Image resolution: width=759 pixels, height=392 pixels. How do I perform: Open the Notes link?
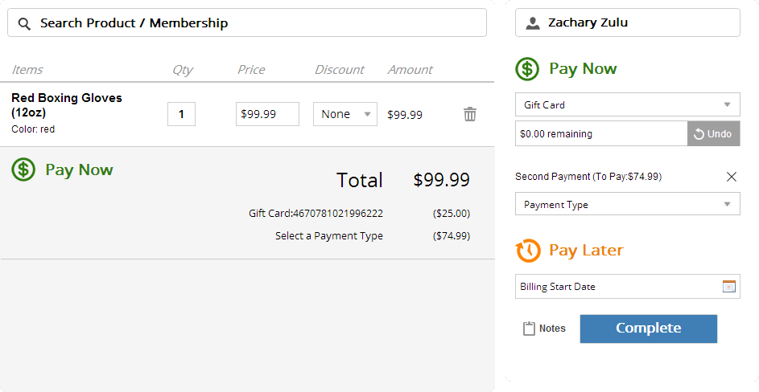pyautogui.click(x=552, y=329)
